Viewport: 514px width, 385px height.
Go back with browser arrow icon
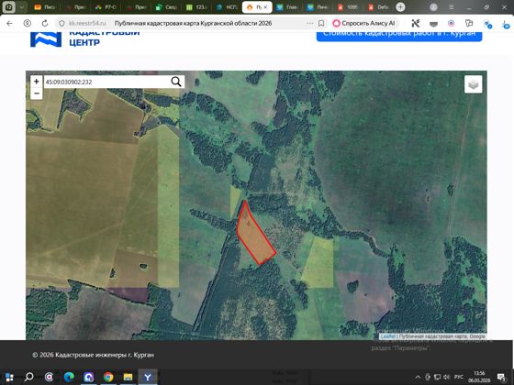click(x=9, y=23)
